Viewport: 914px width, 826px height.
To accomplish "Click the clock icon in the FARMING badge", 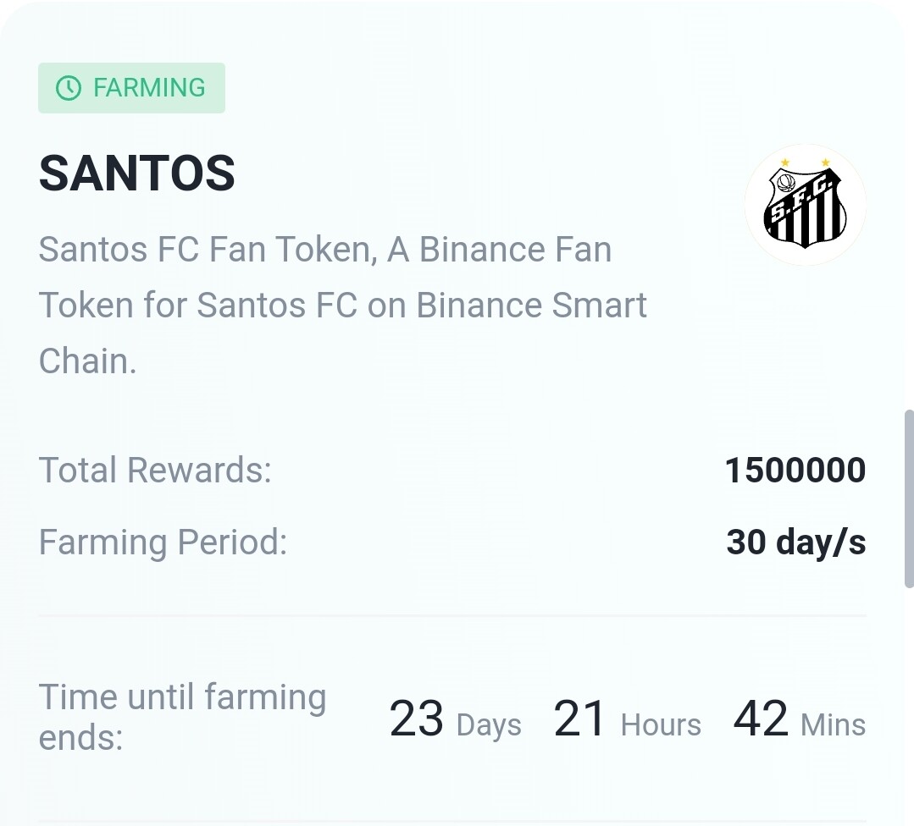I will [x=68, y=88].
